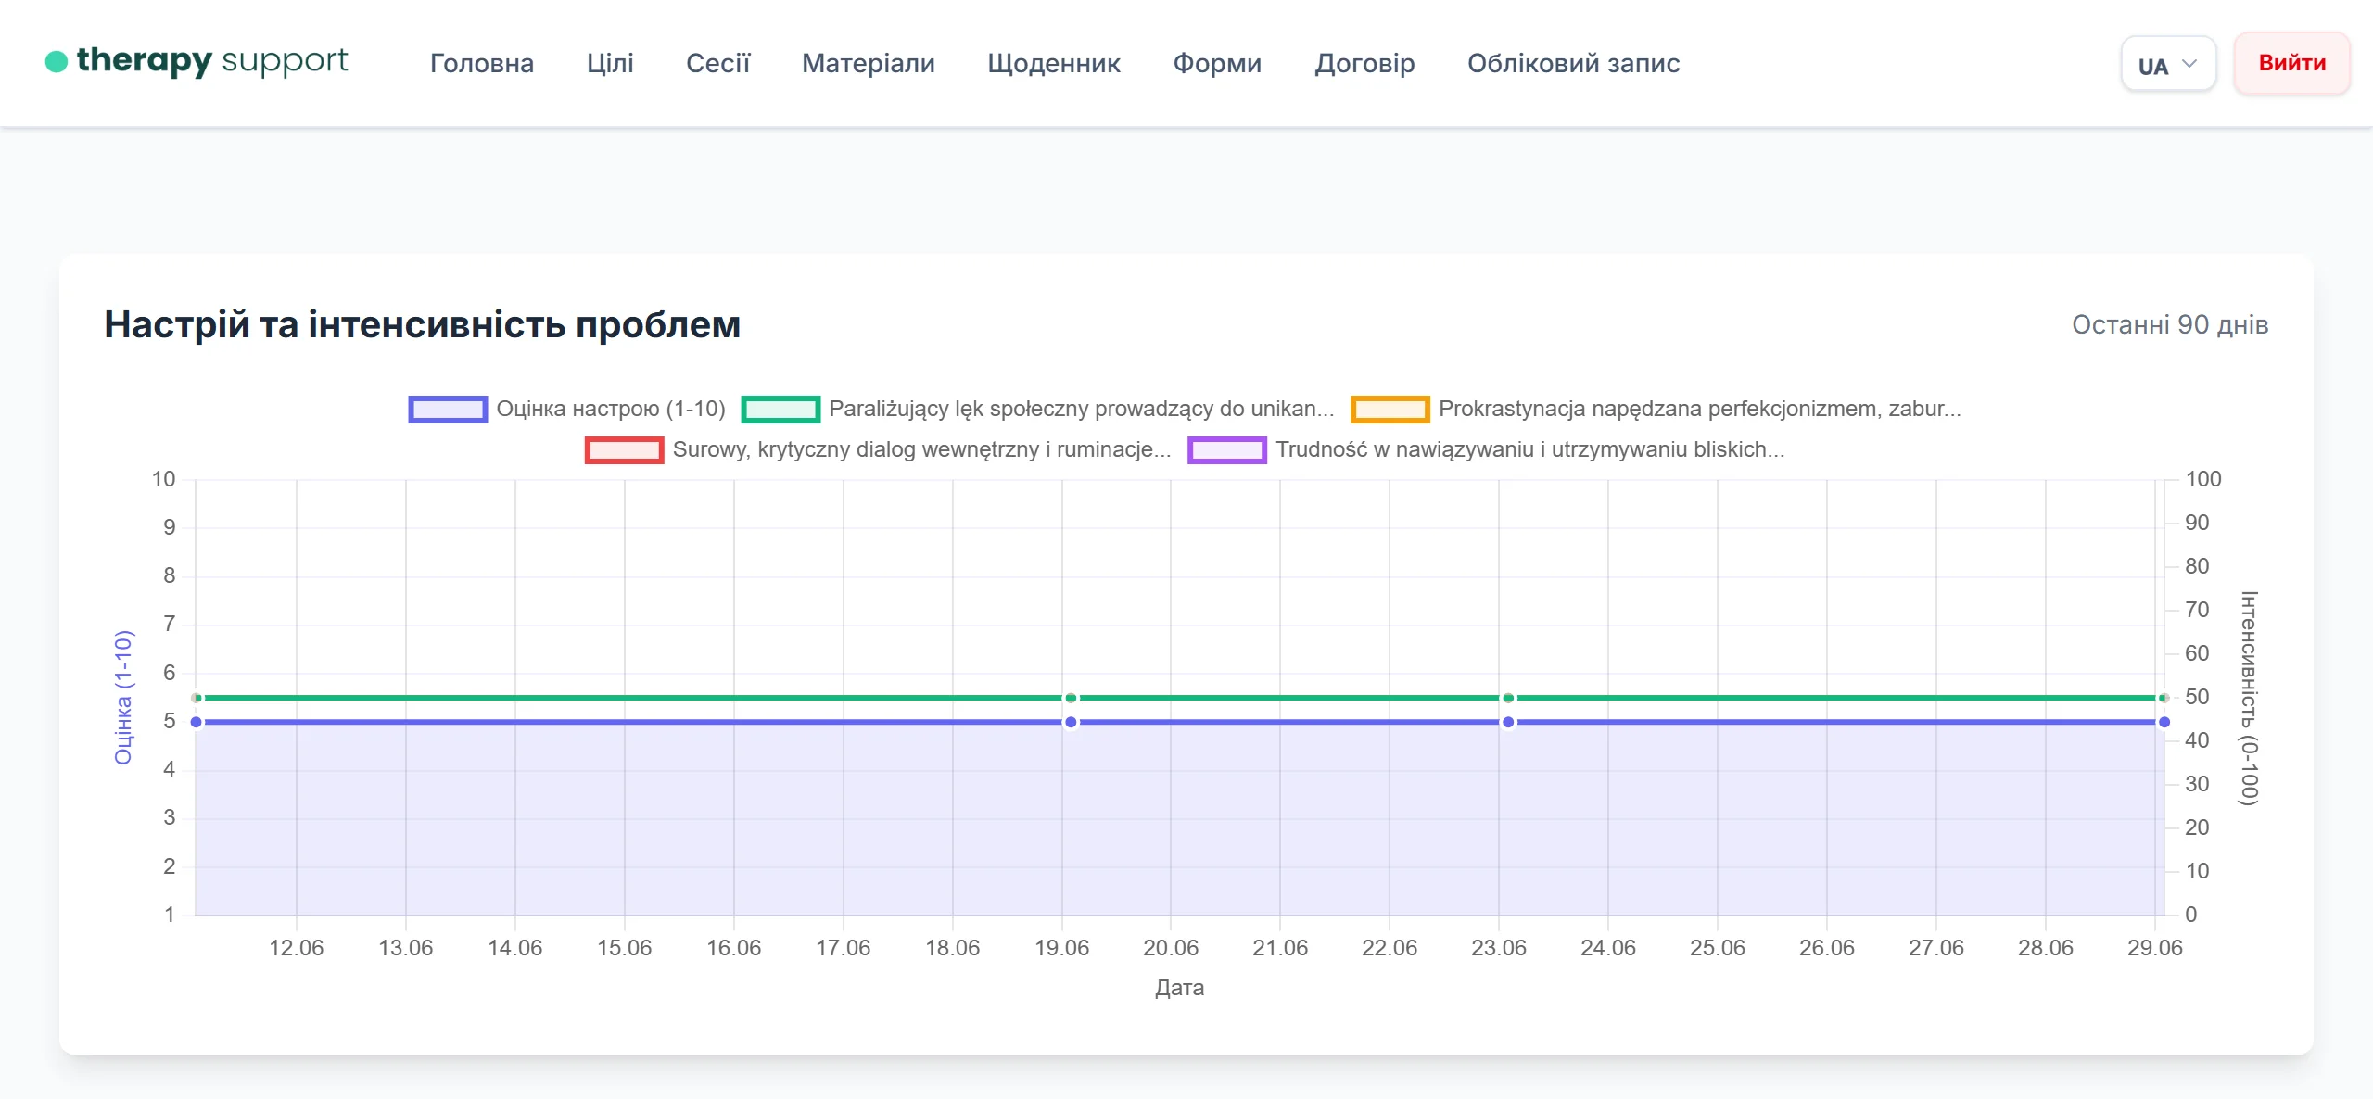
Task: Select the blue mood data point at 19.06
Action: (1071, 722)
